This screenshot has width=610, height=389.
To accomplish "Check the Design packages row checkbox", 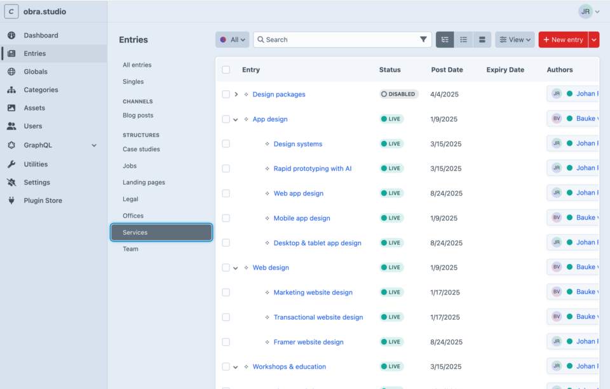I will point(226,95).
